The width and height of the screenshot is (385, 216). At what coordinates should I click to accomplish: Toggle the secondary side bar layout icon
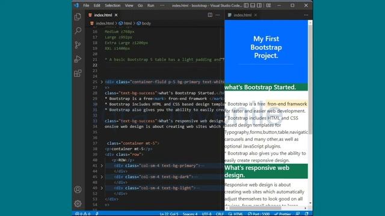(x=259, y=5)
